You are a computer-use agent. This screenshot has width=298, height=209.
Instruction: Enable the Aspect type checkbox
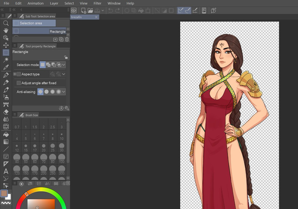(19, 74)
